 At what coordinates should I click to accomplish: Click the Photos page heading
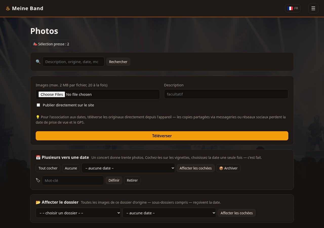pos(44,31)
